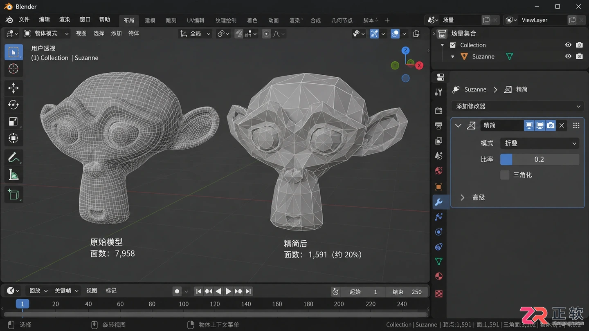The width and height of the screenshot is (589, 331).
Task: Activate the 3D cursor tool
Action: coord(13,69)
